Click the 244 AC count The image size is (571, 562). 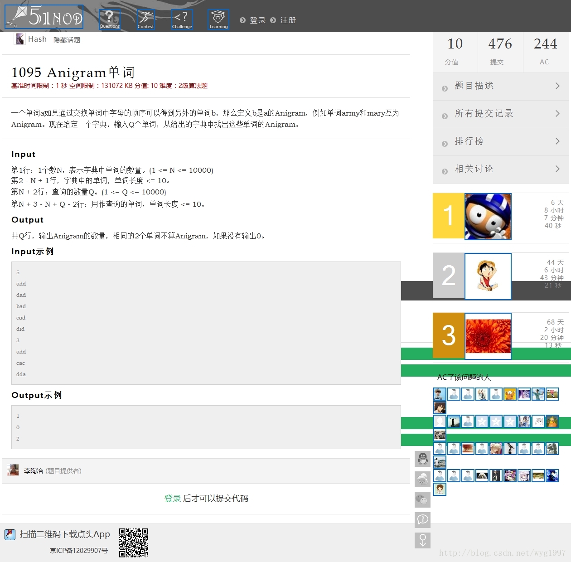click(545, 51)
